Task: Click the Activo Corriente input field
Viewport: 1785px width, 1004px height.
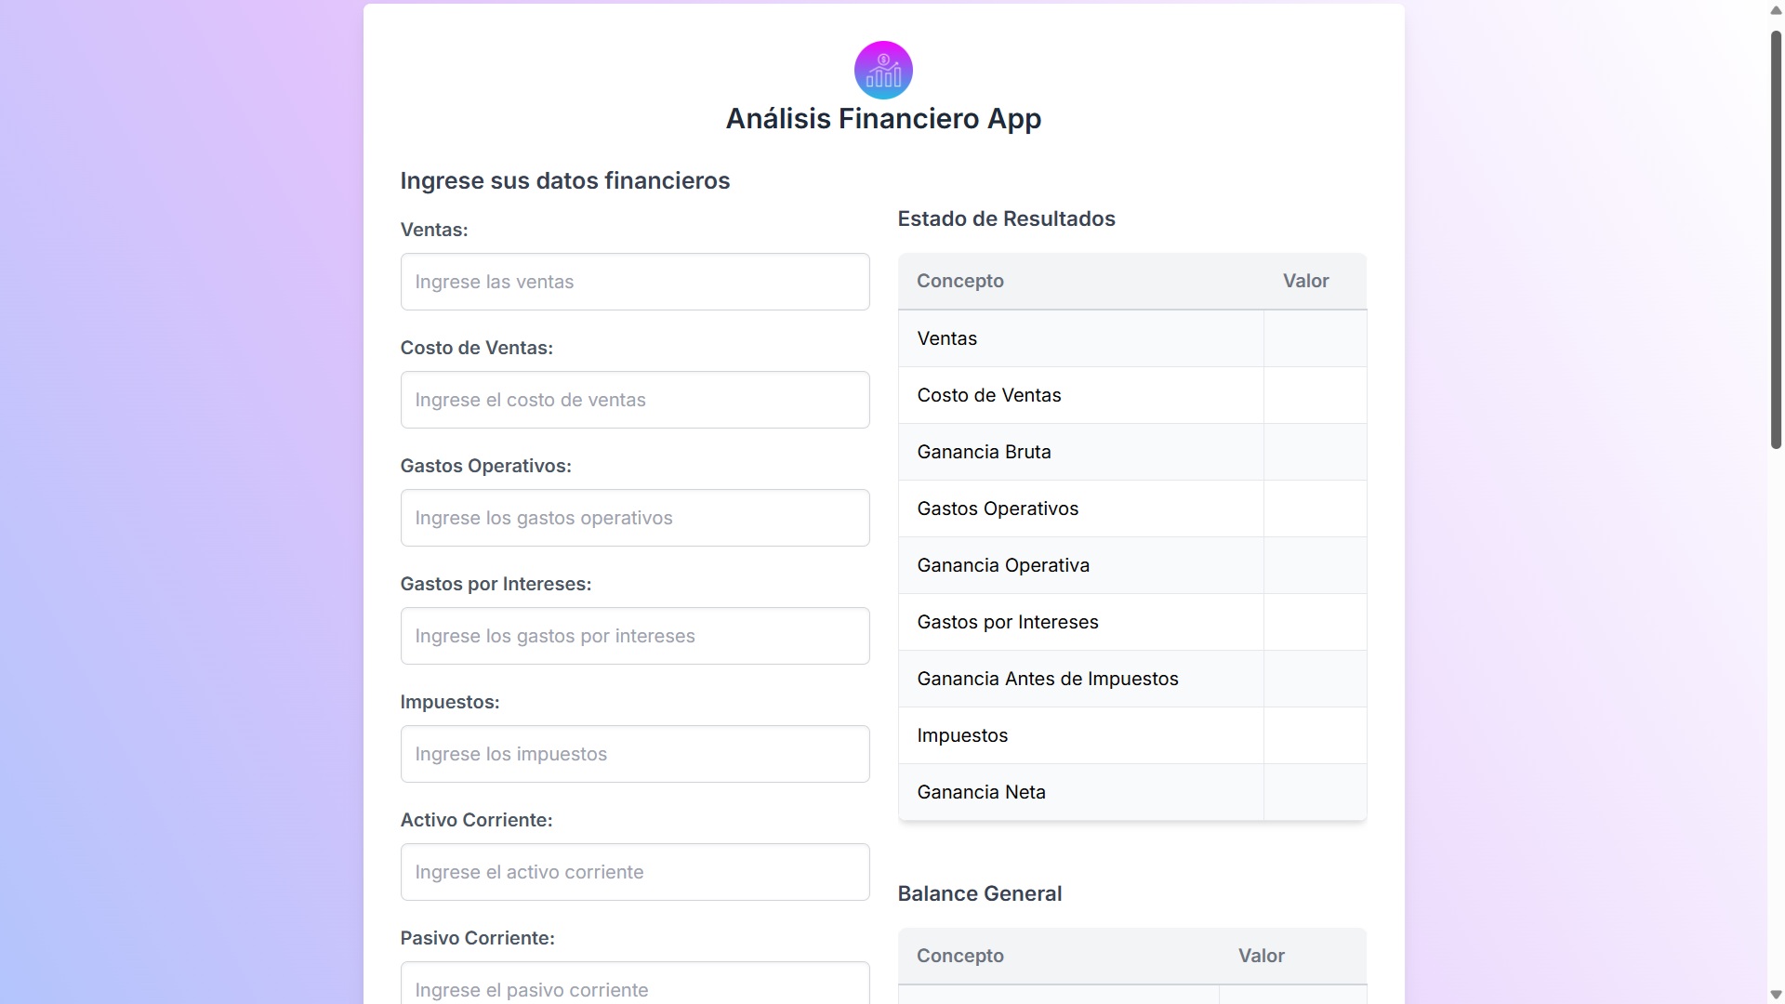Action: pos(635,872)
